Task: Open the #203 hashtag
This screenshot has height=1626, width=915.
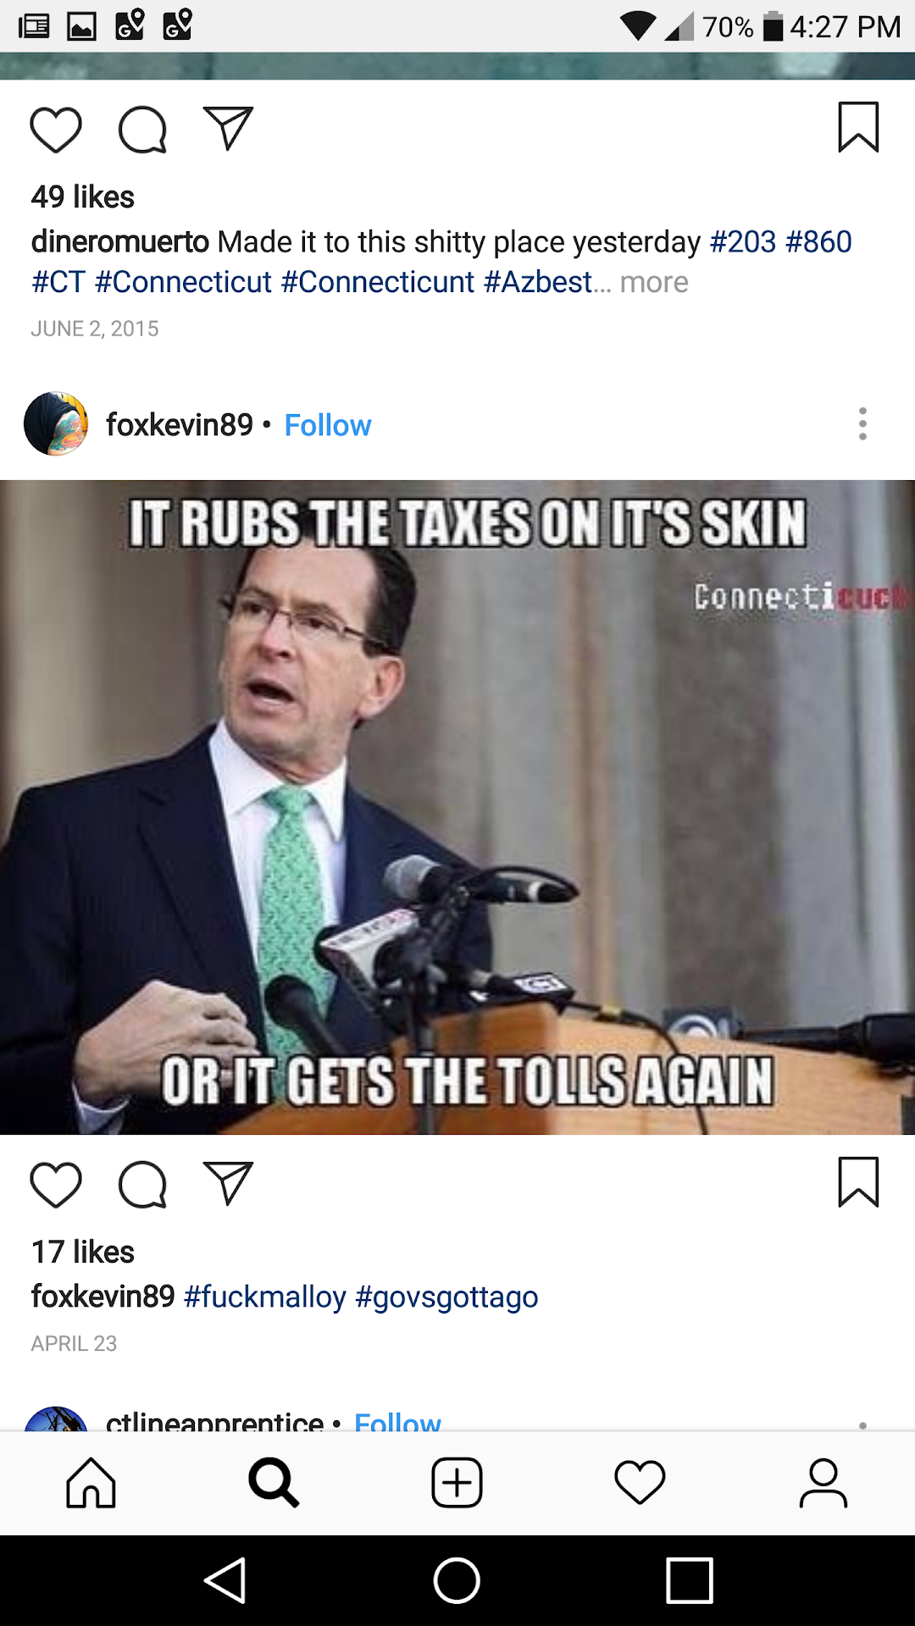Action: [x=742, y=242]
